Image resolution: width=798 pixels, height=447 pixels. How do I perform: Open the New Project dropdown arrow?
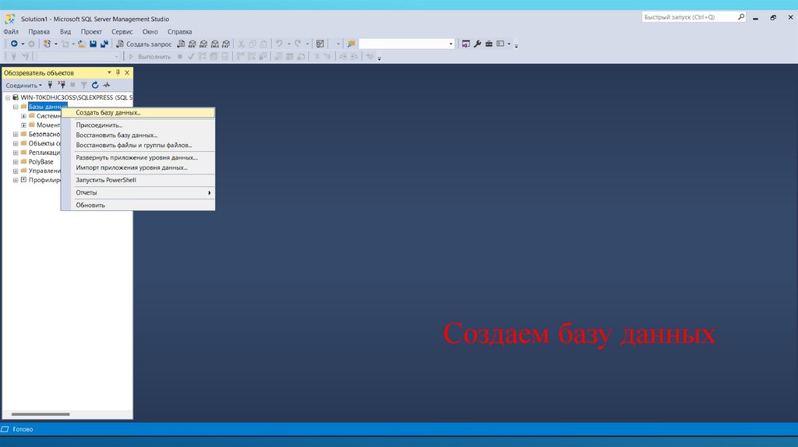click(x=56, y=44)
